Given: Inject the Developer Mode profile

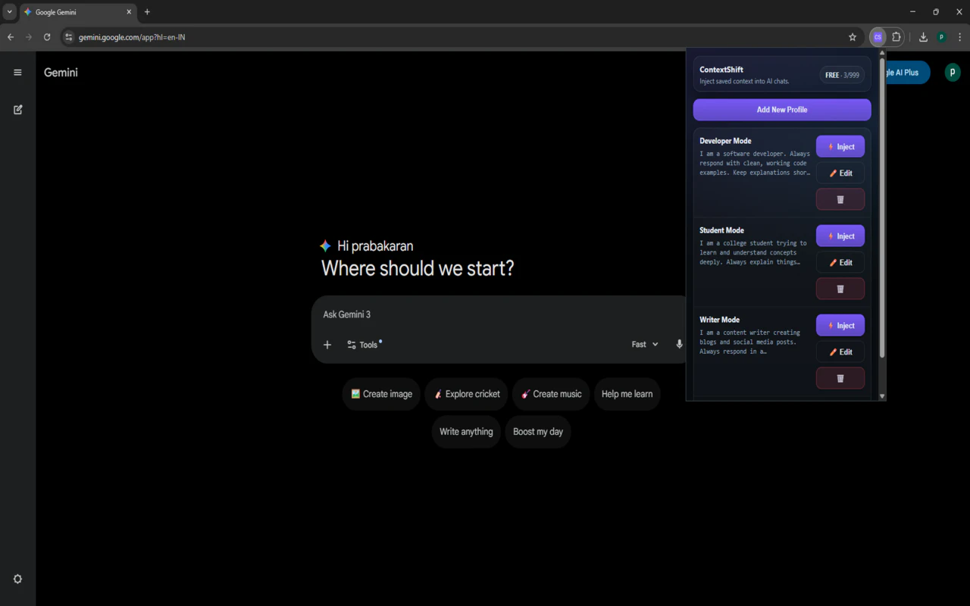Looking at the screenshot, I should click(840, 147).
